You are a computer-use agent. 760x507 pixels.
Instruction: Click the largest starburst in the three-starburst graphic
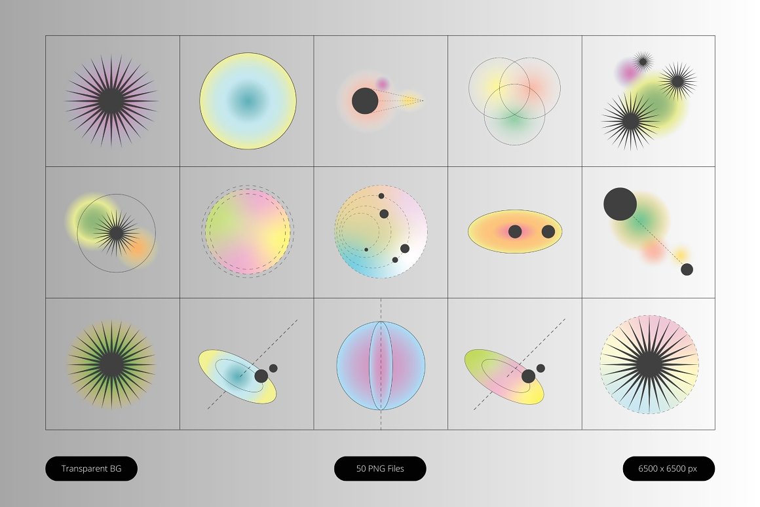630,120
